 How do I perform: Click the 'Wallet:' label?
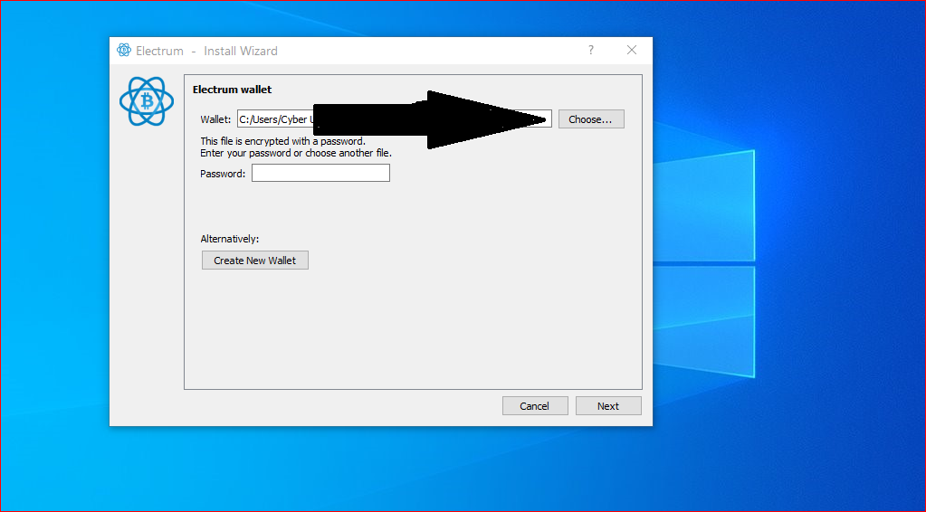pos(215,119)
